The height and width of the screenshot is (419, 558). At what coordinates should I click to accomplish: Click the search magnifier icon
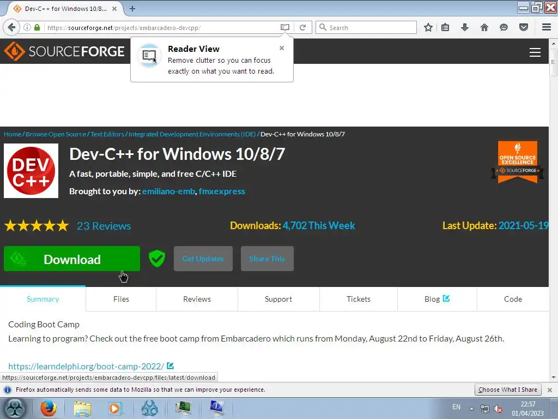(x=323, y=27)
